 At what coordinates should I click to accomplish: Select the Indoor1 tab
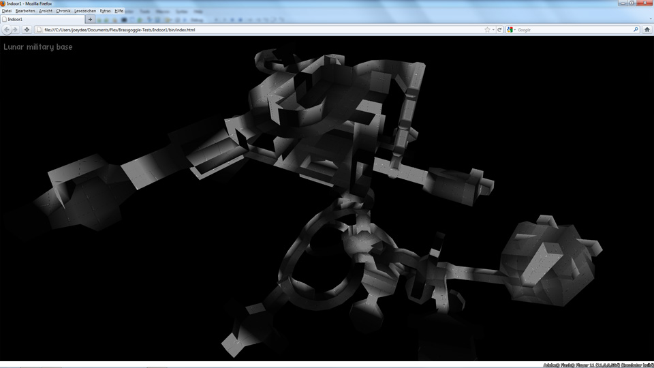41,20
